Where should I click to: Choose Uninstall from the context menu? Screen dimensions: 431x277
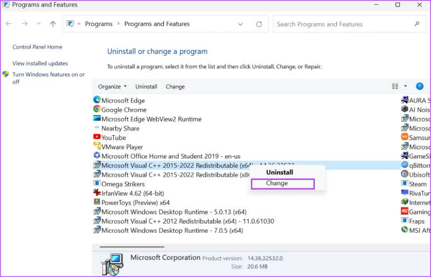tap(280, 172)
